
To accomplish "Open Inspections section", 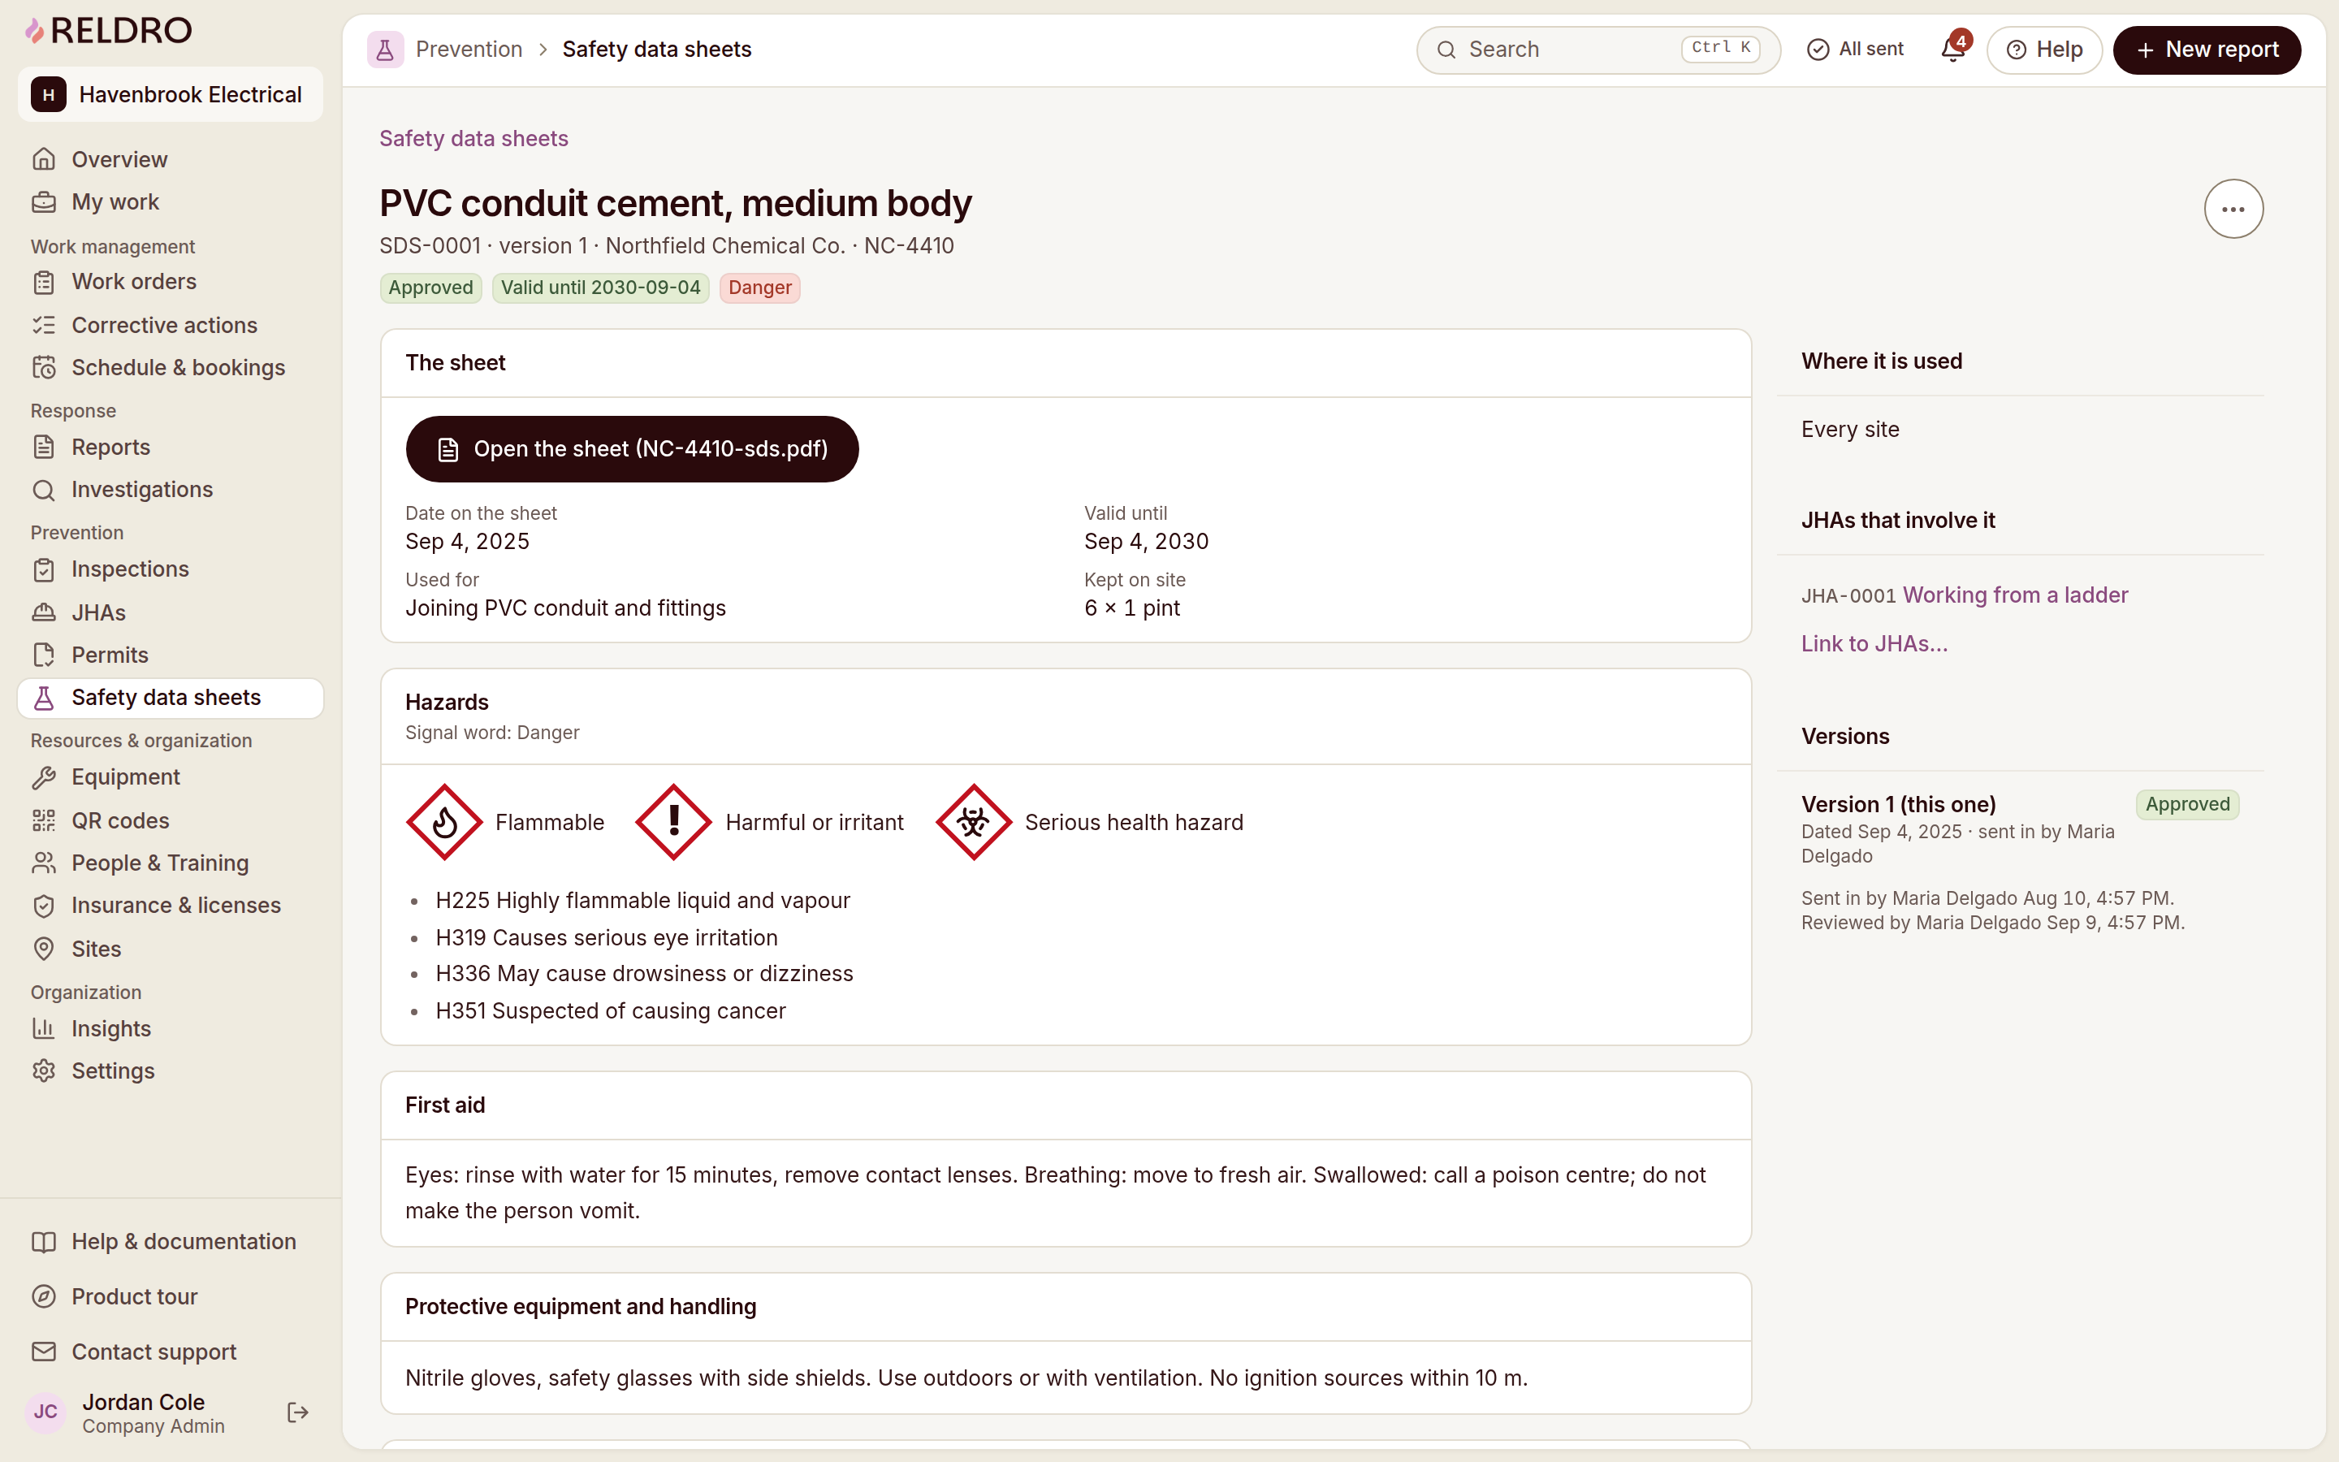I will (x=170, y=569).
